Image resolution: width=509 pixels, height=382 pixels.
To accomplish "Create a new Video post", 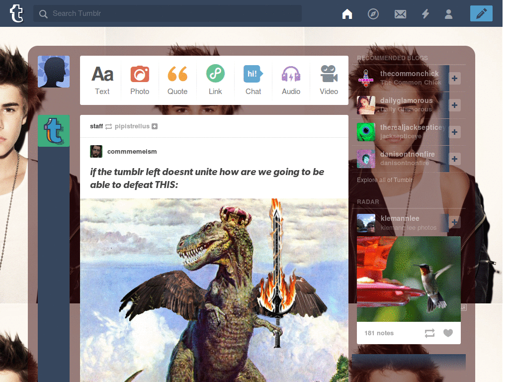I will (329, 80).
